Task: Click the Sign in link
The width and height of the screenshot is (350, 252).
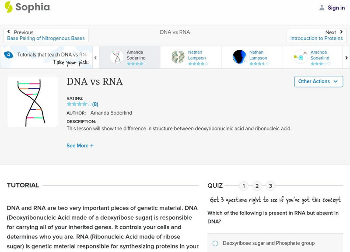Action: pos(336,7)
